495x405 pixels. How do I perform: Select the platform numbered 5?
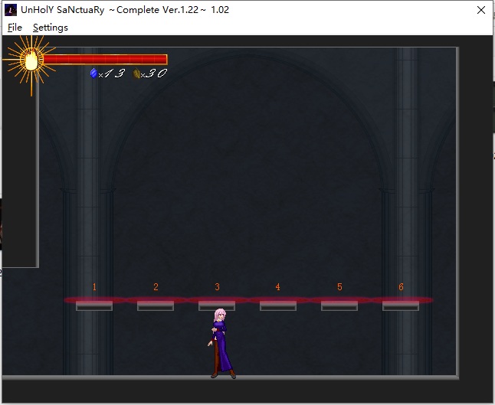(x=339, y=305)
